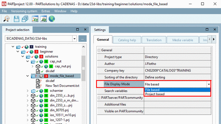Collapse the General settings section
Image resolution: width=221 pixels, height=124 pixels.
point(99,50)
